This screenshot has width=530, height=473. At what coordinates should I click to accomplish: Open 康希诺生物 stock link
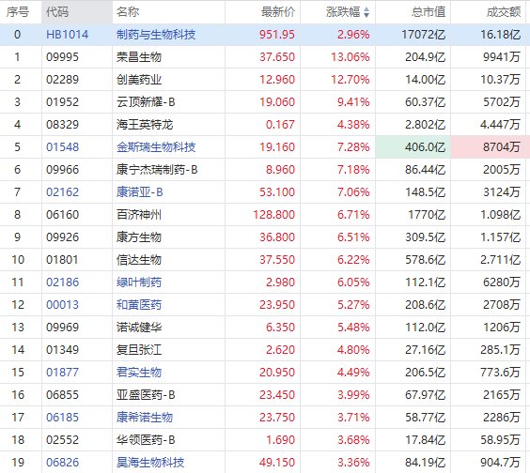click(145, 418)
